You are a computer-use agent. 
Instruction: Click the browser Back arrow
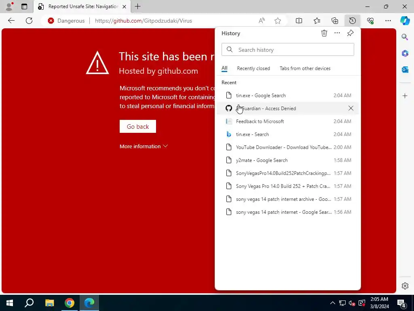tap(11, 21)
